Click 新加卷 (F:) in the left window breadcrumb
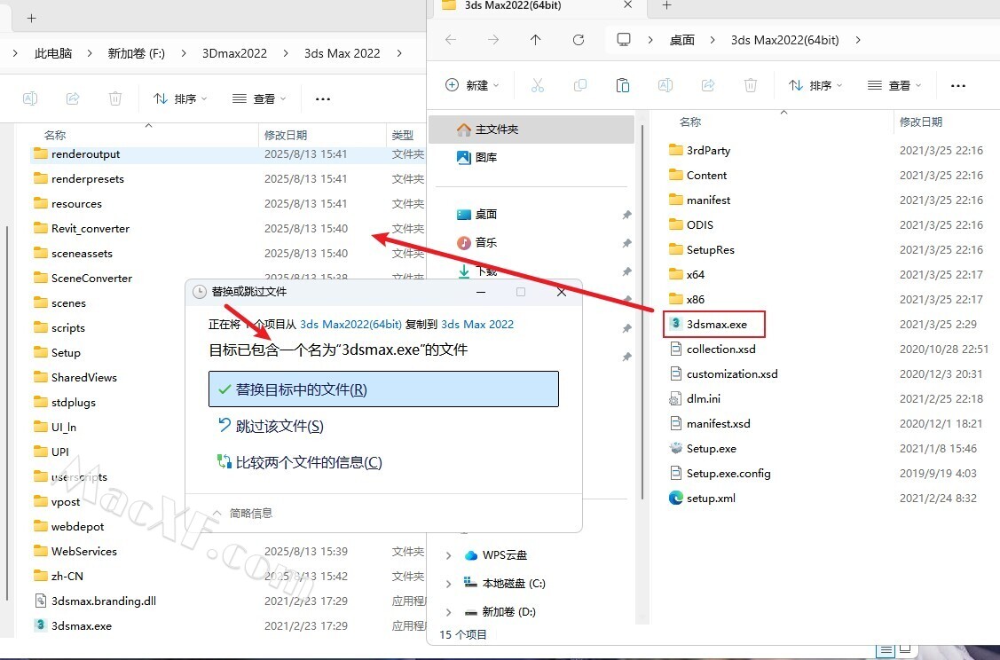This screenshot has width=1000, height=660. click(x=137, y=53)
